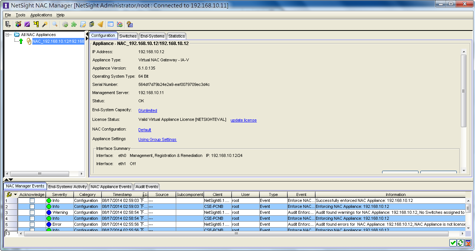The height and width of the screenshot is (251, 475).
Task: Click the right-pointing pane expand arrow
Action: click(87, 39)
